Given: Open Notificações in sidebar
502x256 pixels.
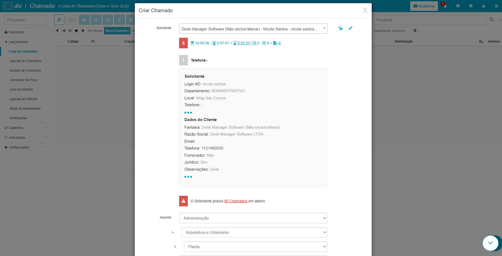Looking at the screenshot, I should [18, 118].
